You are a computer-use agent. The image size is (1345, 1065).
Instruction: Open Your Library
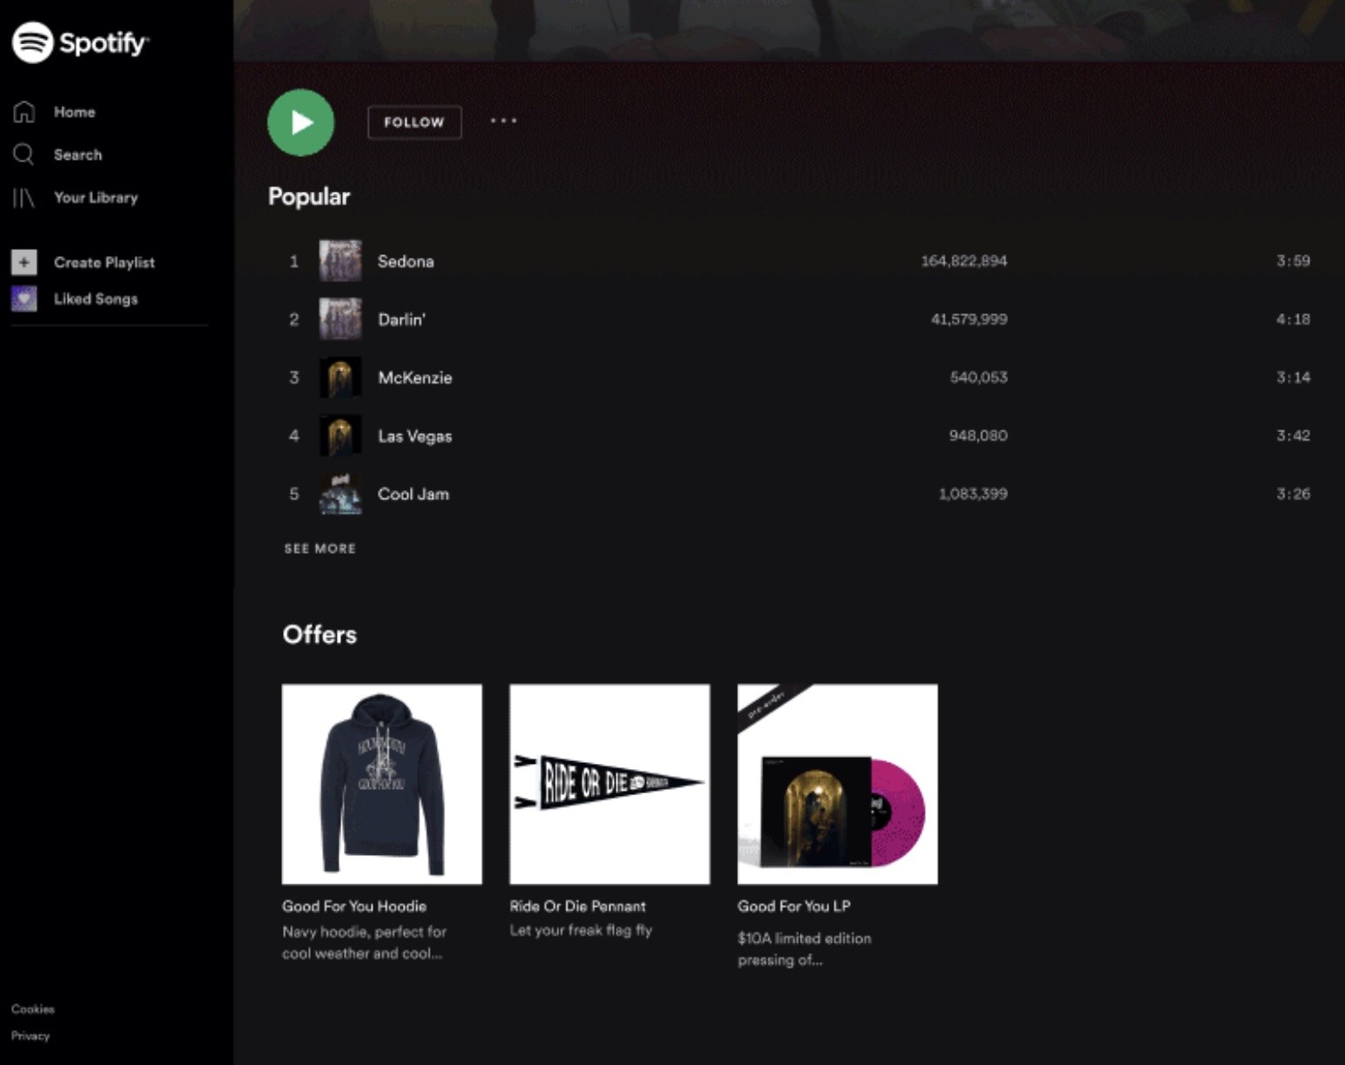click(x=96, y=197)
